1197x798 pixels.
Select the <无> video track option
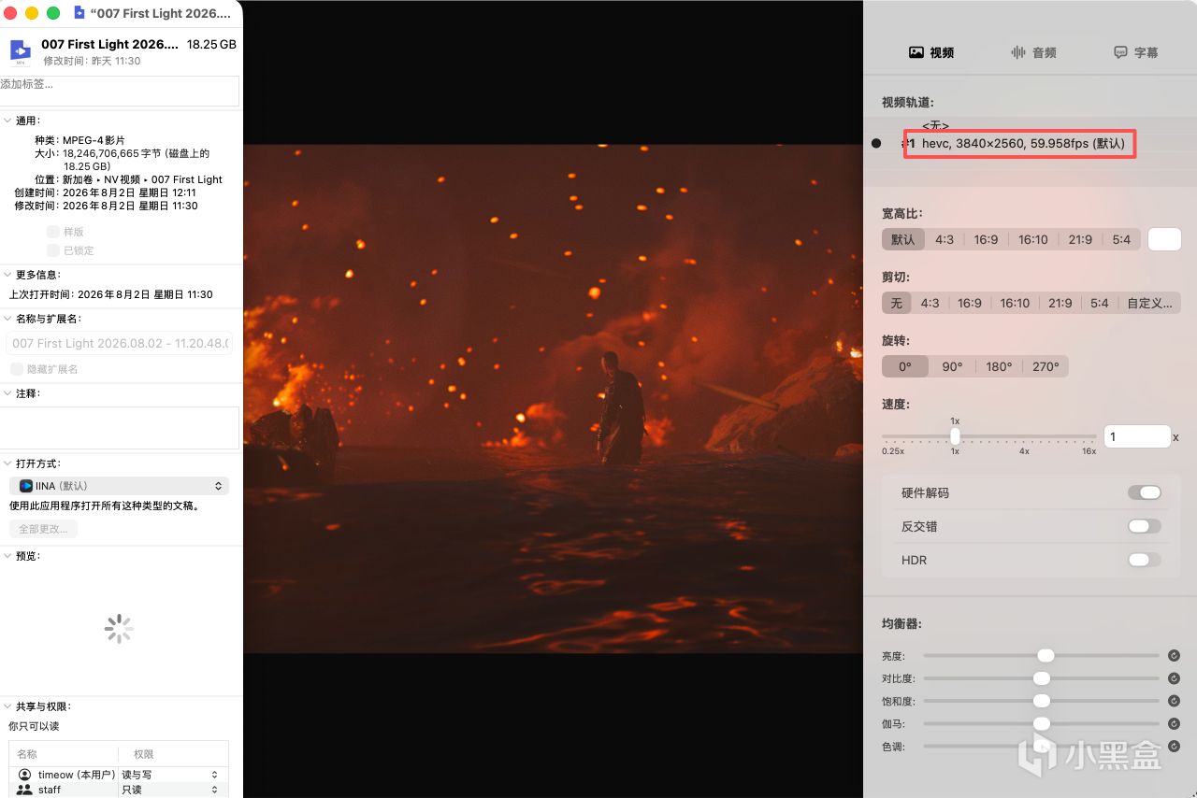pos(935,125)
